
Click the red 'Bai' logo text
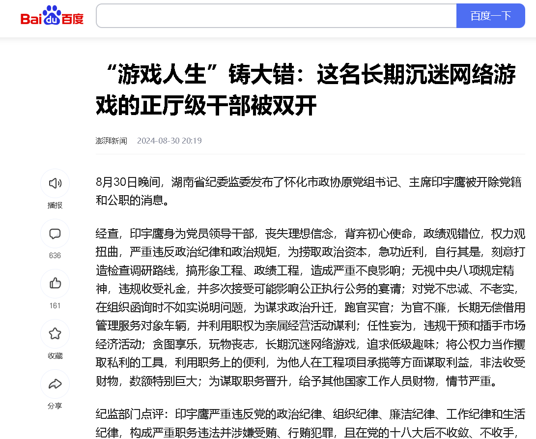click(x=31, y=19)
